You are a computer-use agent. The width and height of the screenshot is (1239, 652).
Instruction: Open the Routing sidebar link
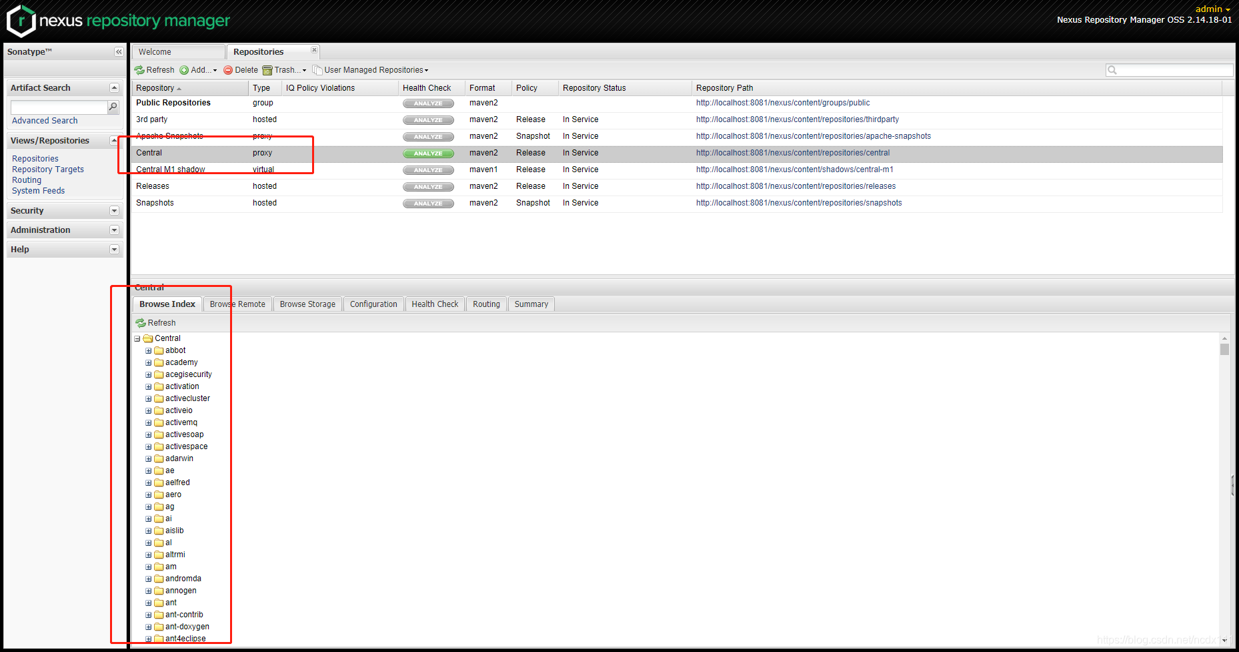[x=27, y=180]
